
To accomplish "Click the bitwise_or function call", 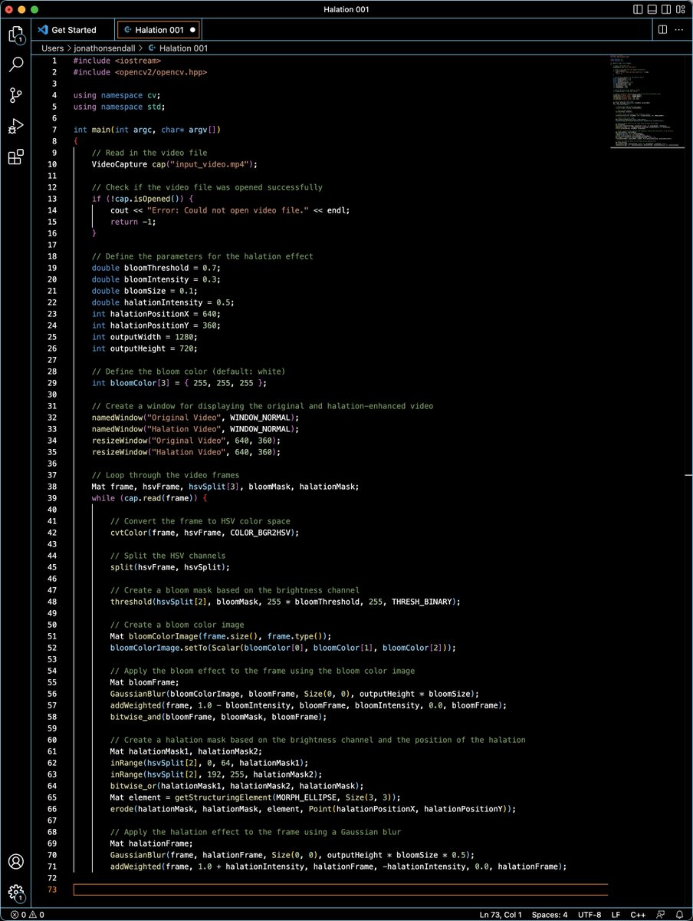I will tap(135, 786).
